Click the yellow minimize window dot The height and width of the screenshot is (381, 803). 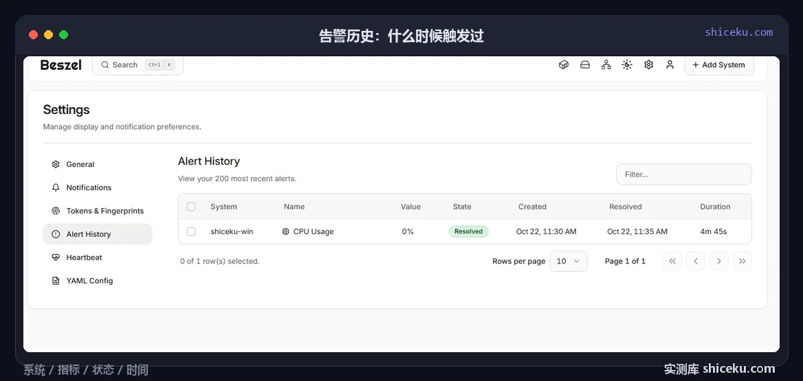click(48, 35)
